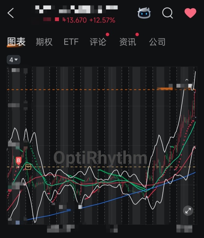Tap the +13.670 price change value
Screen dimensions: 204x238
[75, 20]
